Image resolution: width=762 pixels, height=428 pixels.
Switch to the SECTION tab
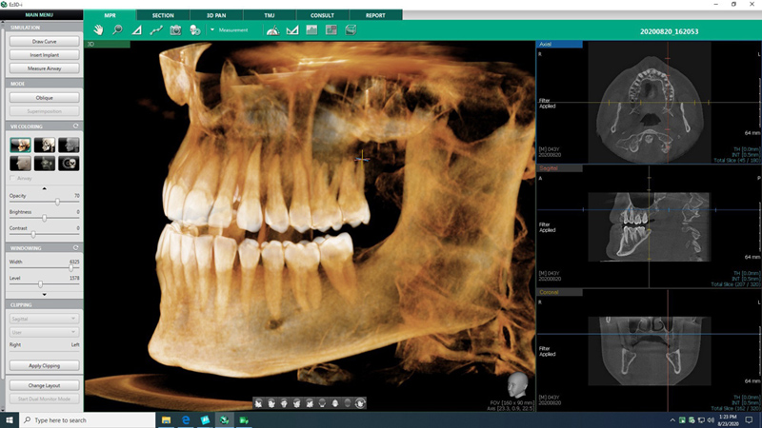(x=163, y=15)
